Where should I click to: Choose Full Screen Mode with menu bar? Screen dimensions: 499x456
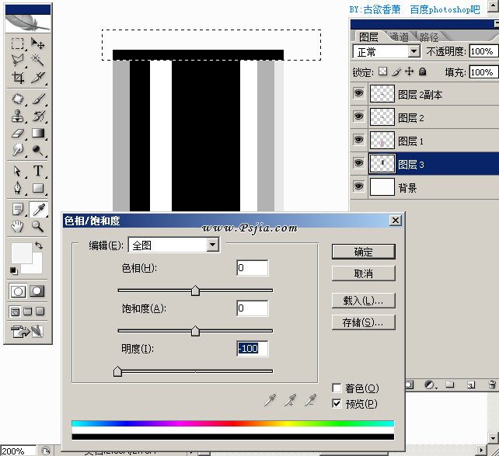click(x=28, y=312)
